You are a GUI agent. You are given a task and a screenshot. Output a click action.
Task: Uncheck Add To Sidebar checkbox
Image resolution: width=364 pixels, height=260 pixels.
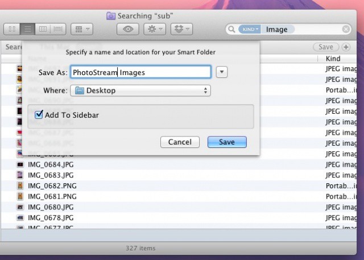(x=39, y=115)
